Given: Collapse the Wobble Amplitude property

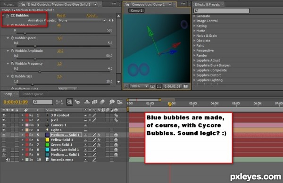Looking at the screenshot, I should tap(8, 51).
